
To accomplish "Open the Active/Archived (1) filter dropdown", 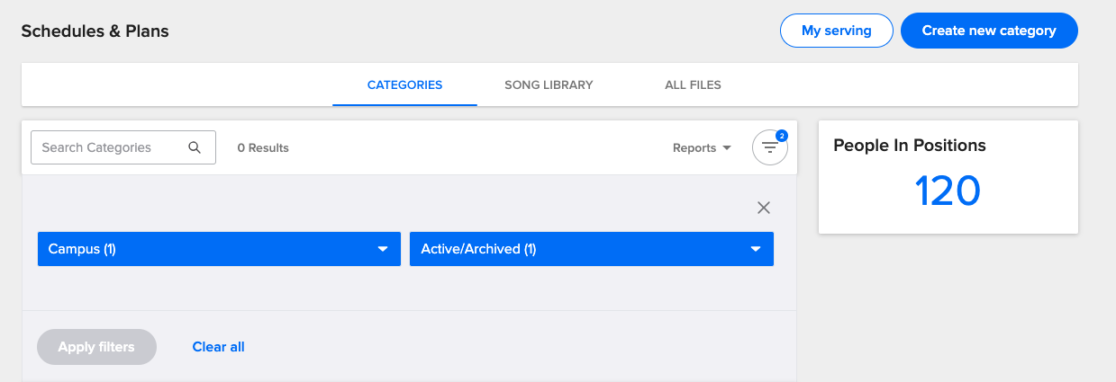I will [591, 249].
